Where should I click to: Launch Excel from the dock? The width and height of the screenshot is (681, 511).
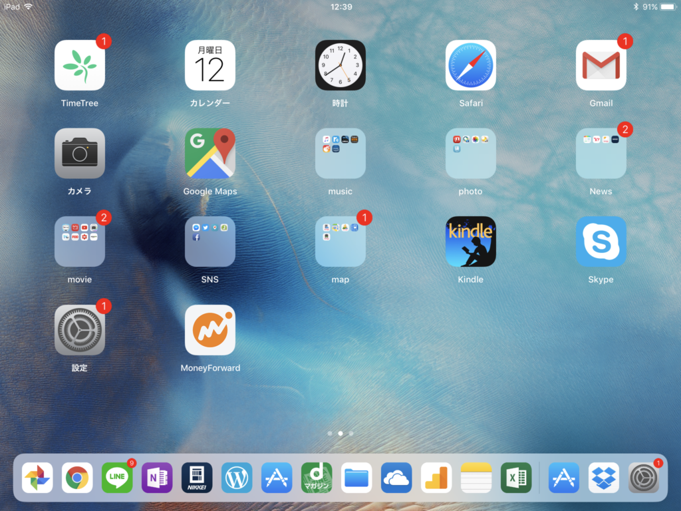pos(516,478)
